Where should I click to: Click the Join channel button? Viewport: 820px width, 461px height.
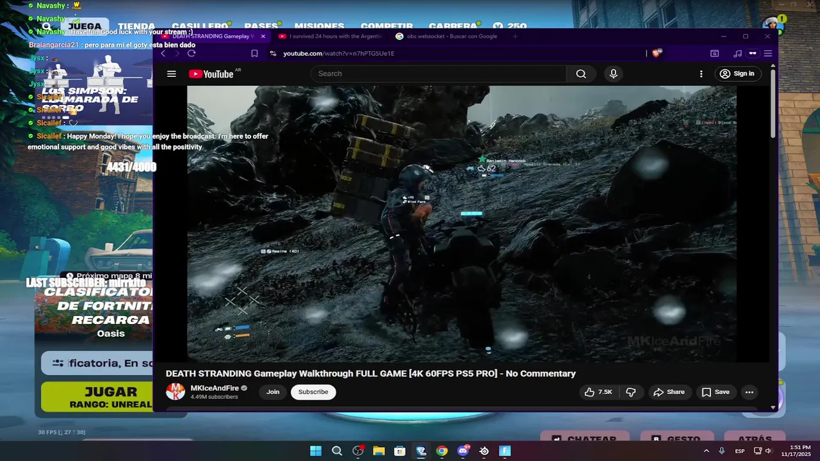(x=273, y=392)
